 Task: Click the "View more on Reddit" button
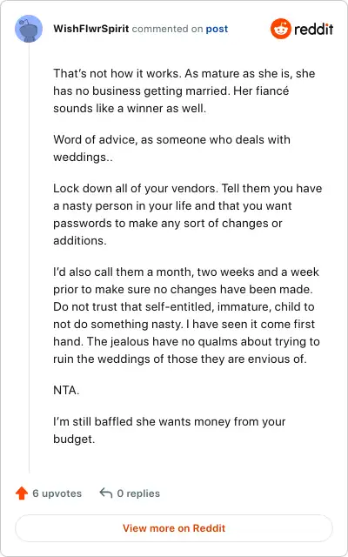(x=174, y=528)
